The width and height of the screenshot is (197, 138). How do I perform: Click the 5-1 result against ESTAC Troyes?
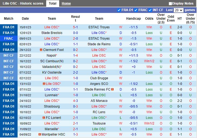pos(75,27)
